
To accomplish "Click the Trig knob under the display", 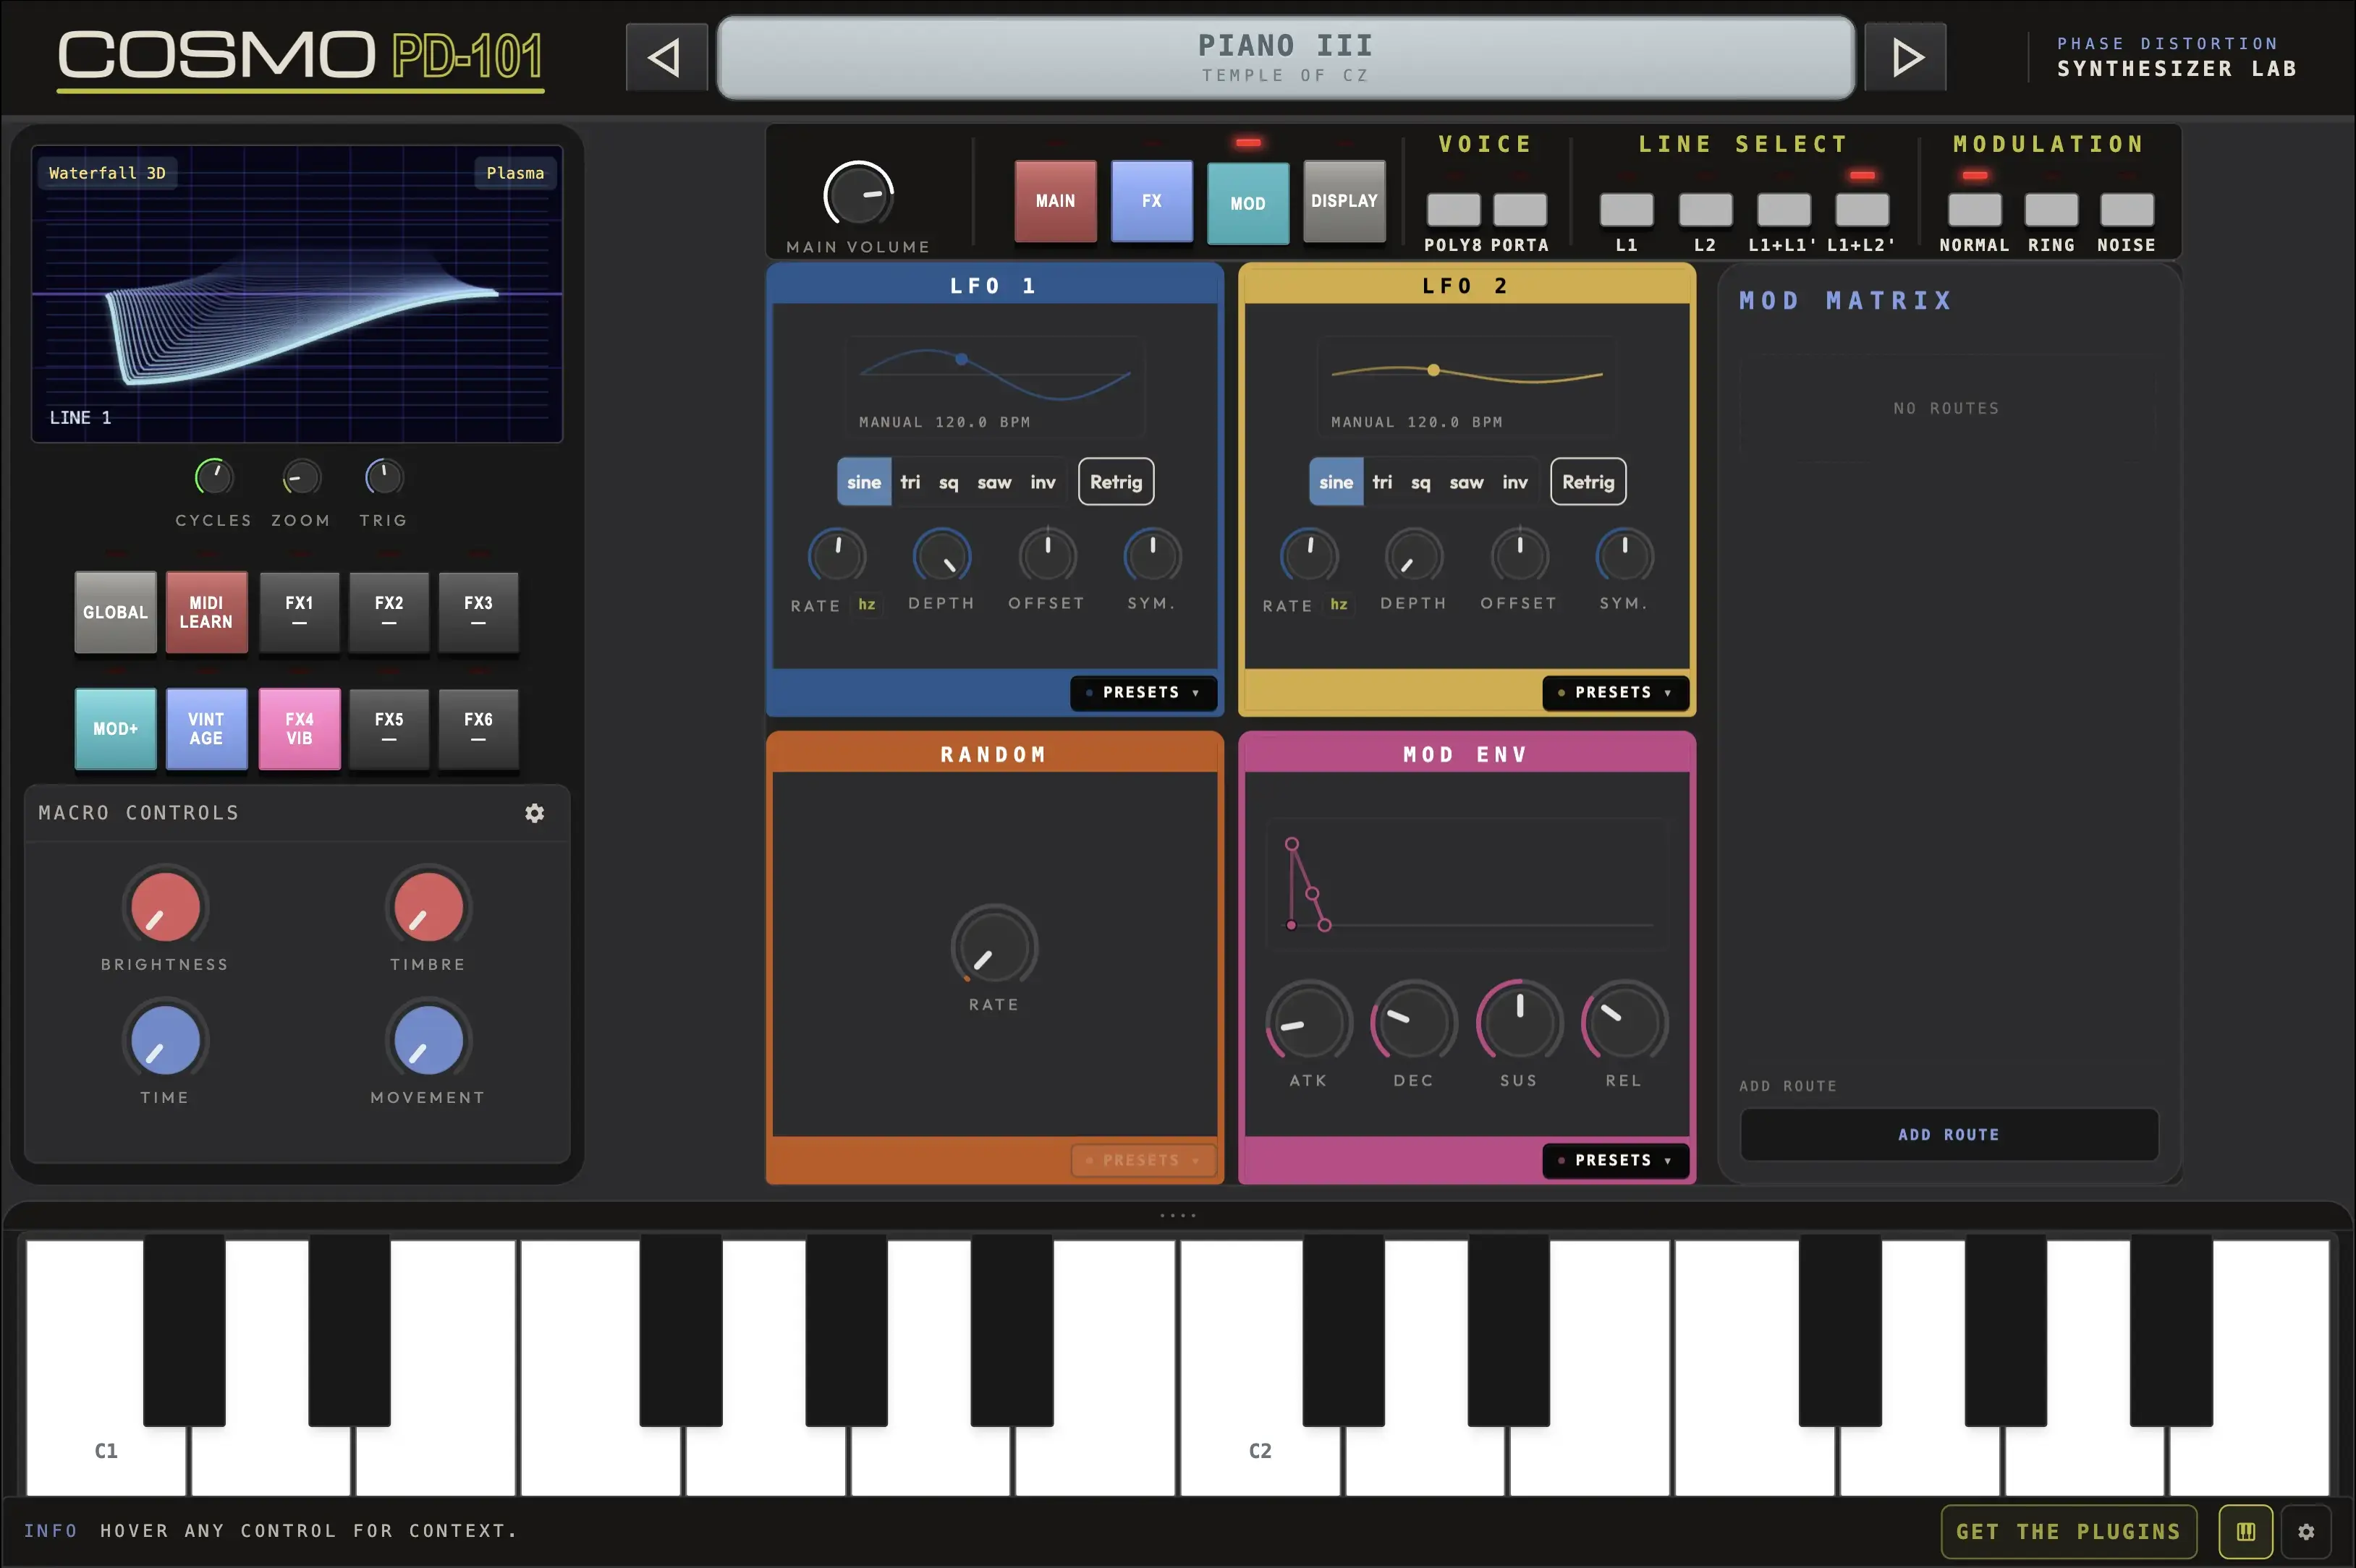I will point(384,477).
